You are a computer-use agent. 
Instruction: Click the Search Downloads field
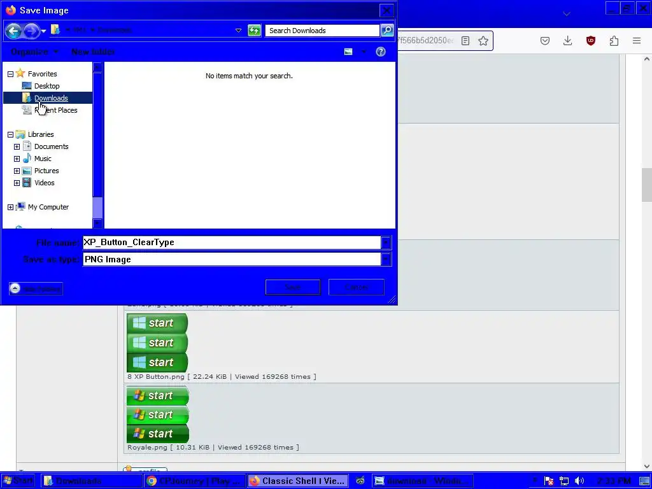pos(322,31)
